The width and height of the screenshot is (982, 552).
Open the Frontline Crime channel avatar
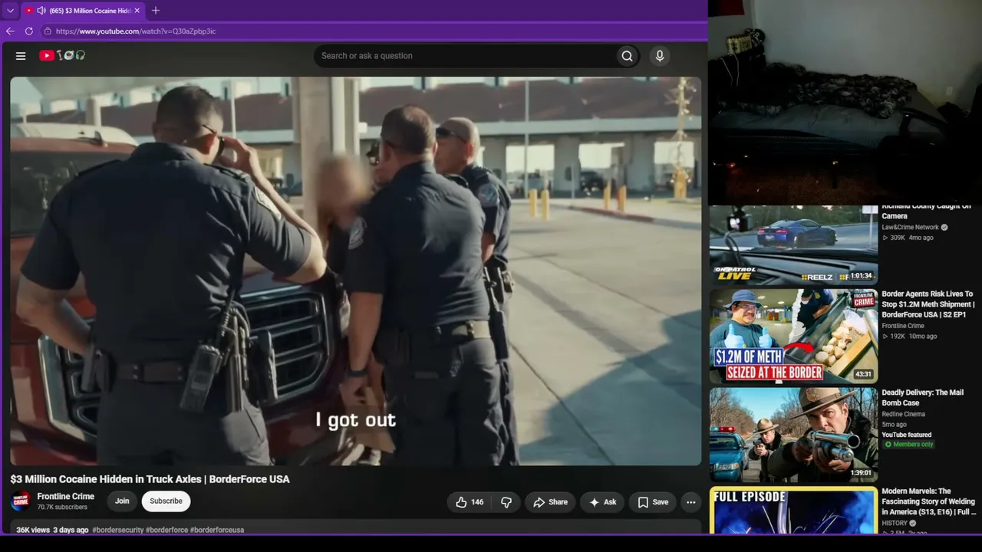point(21,501)
